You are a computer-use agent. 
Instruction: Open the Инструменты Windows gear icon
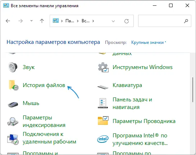[103, 67]
